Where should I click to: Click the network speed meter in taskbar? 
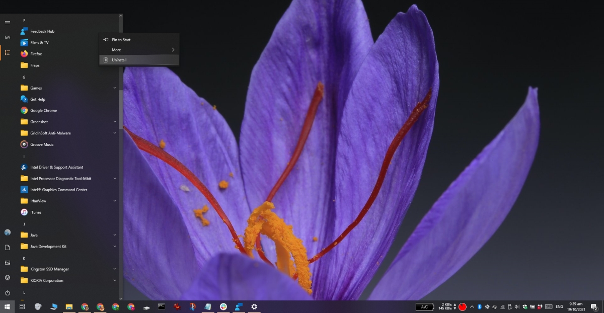click(447, 306)
